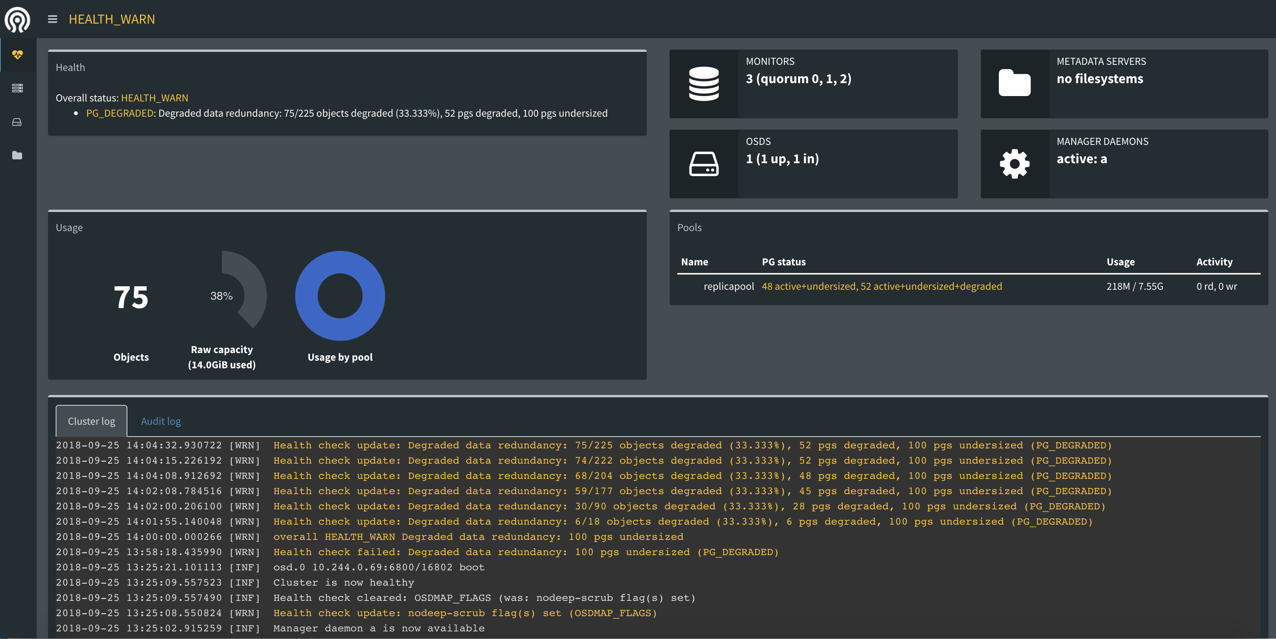
Task: Click the replicapool pool name
Action: pyautogui.click(x=728, y=286)
